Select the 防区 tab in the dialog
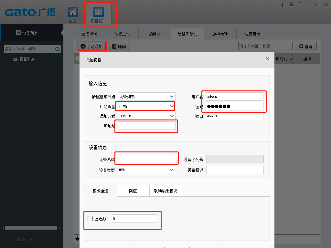The image size is (331, 248). (x=133, y=191)
